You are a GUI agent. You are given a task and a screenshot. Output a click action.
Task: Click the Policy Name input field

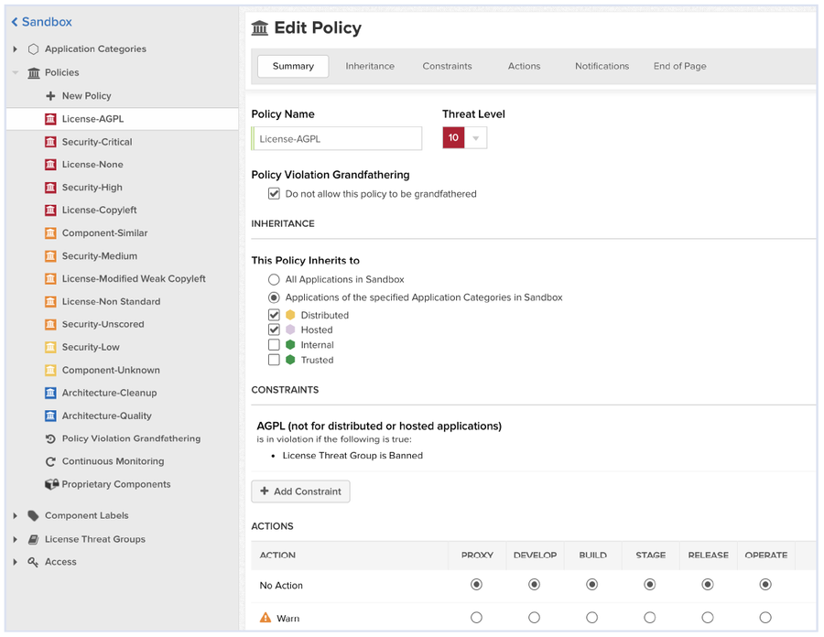[x=338, y=139]
